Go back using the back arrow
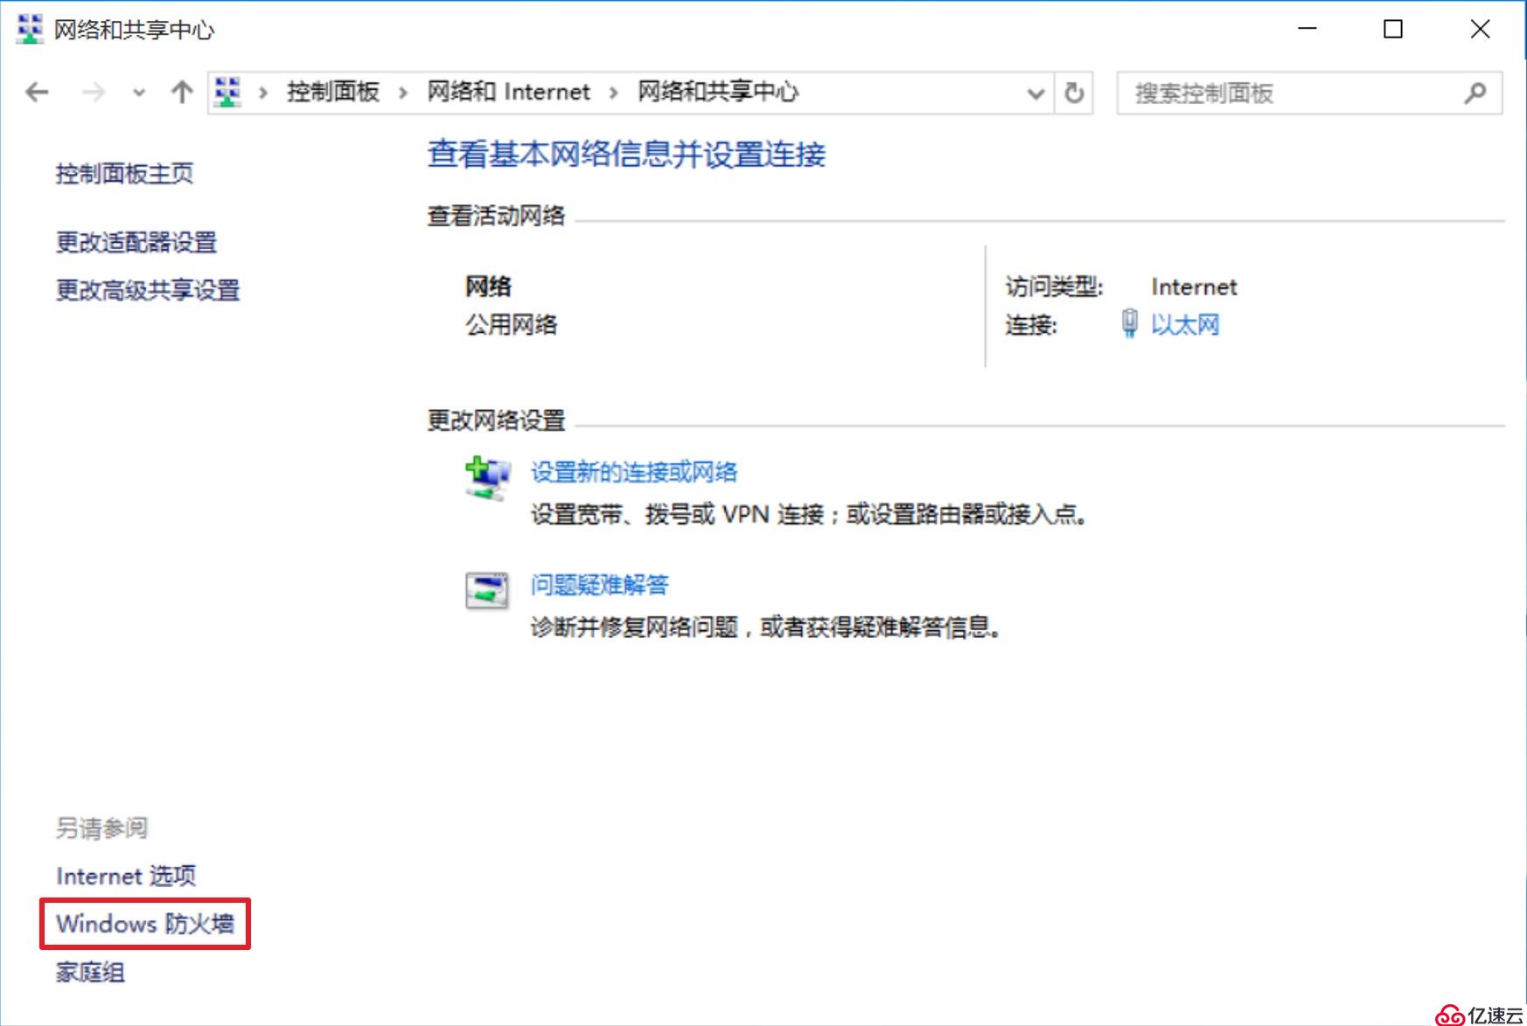The image size is (1527, 1026). (37, 92)
